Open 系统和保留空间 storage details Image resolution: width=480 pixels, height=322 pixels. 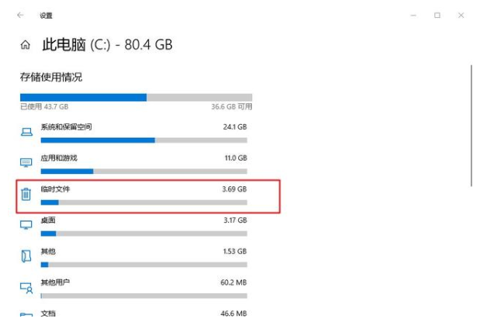coord(66,126)
